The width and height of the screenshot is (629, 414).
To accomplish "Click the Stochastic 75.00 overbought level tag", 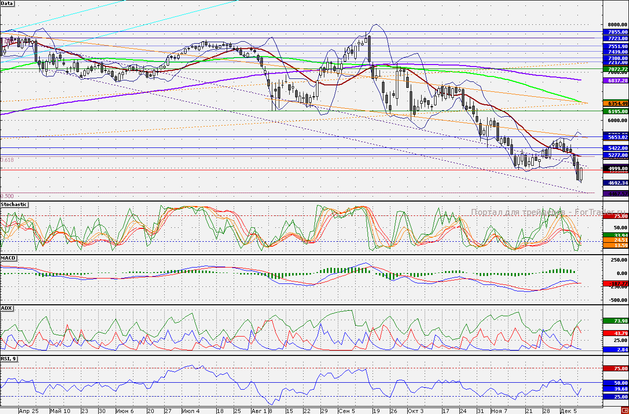I will click(x=615, y=216).
